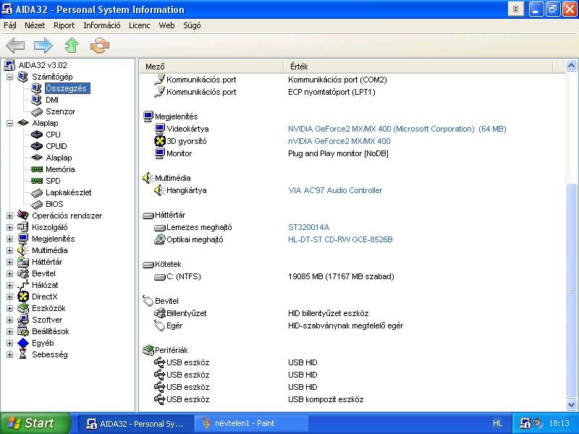Select ECP nyomtatóport (LPT1) value
Viewport: 579px width, 434px height.
point(331,92)
